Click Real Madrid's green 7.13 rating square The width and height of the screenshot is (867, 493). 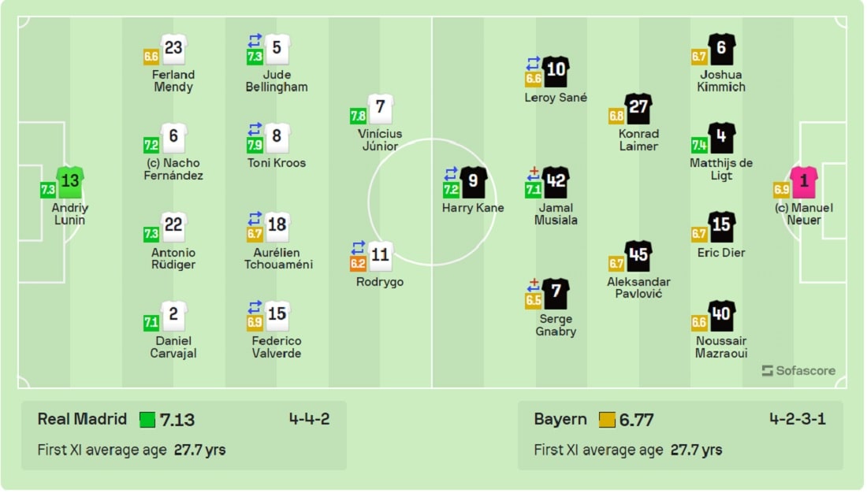147,420
